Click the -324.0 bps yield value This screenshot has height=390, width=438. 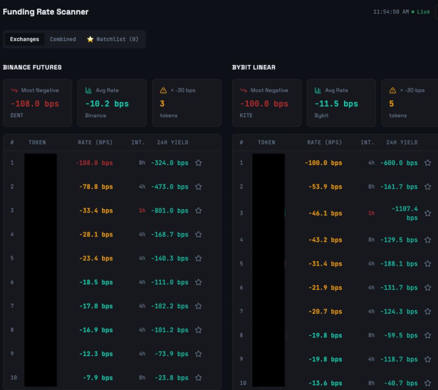(x=169, y=163)
